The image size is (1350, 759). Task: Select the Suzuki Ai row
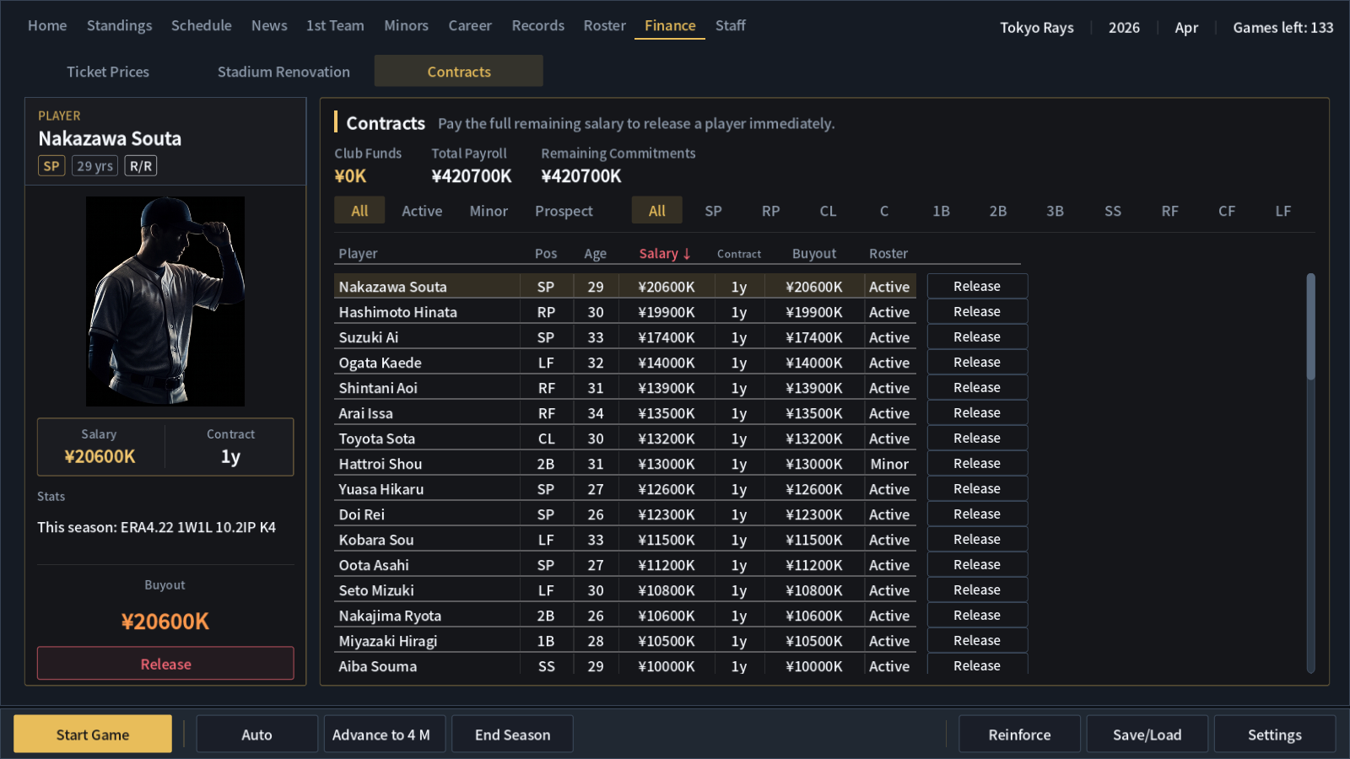coord(624,337)
